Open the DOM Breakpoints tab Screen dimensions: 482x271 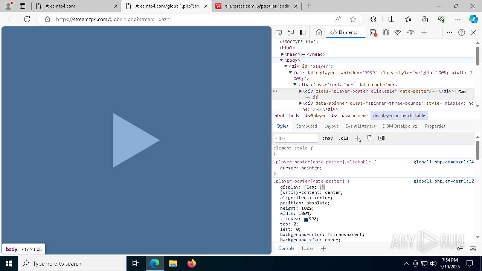[x=400, y=126]
